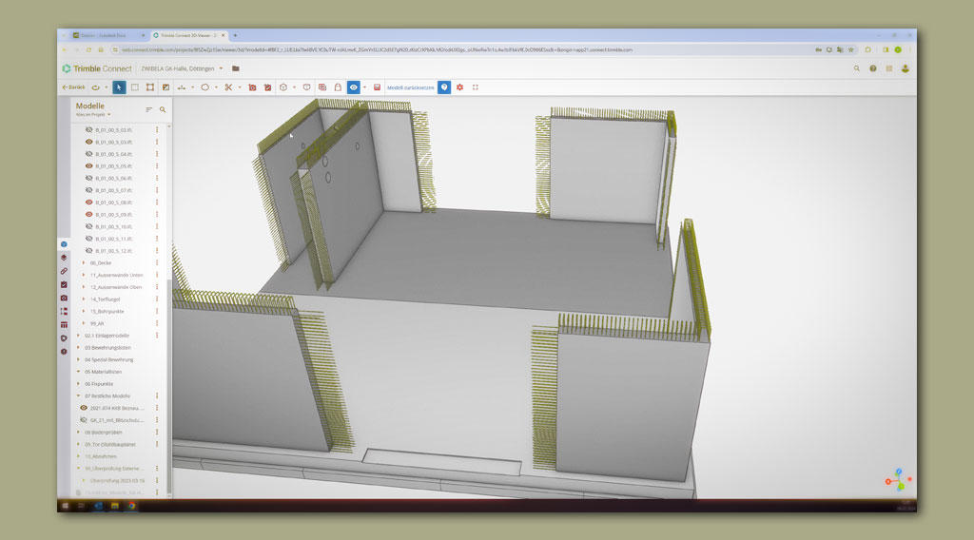Select the arrow selection tool
This screenshot has height=540, width=974.
tap(119, 87)
